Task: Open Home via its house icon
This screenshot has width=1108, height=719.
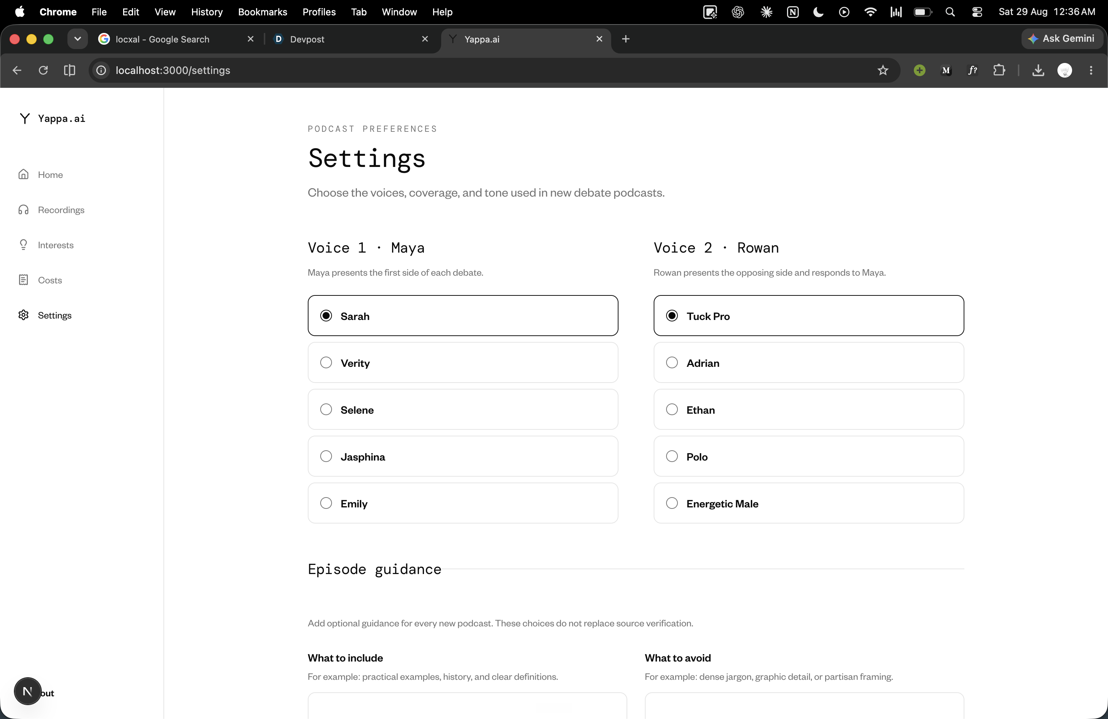Action: click(23, 174)
